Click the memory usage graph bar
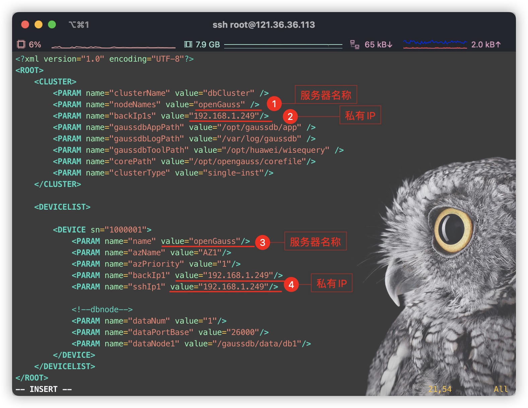The width and height of the screenshot is (528, 408). point(283,46)
